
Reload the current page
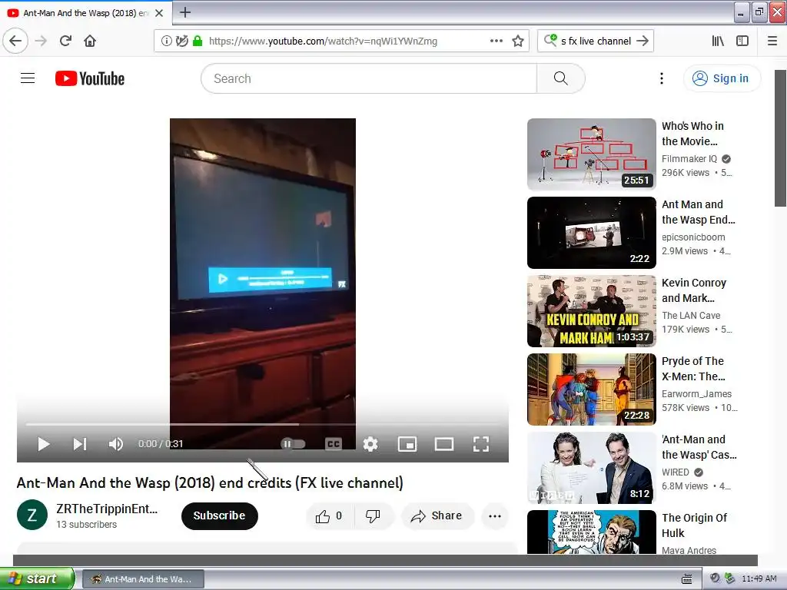(66, 41)
